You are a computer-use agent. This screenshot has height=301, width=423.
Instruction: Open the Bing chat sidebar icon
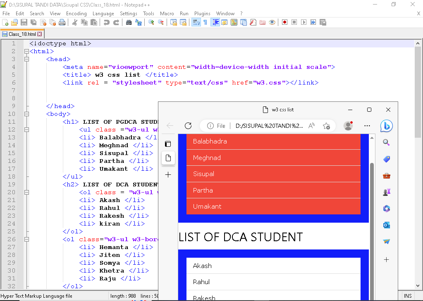pyautogui.click(x=386, y=126)
